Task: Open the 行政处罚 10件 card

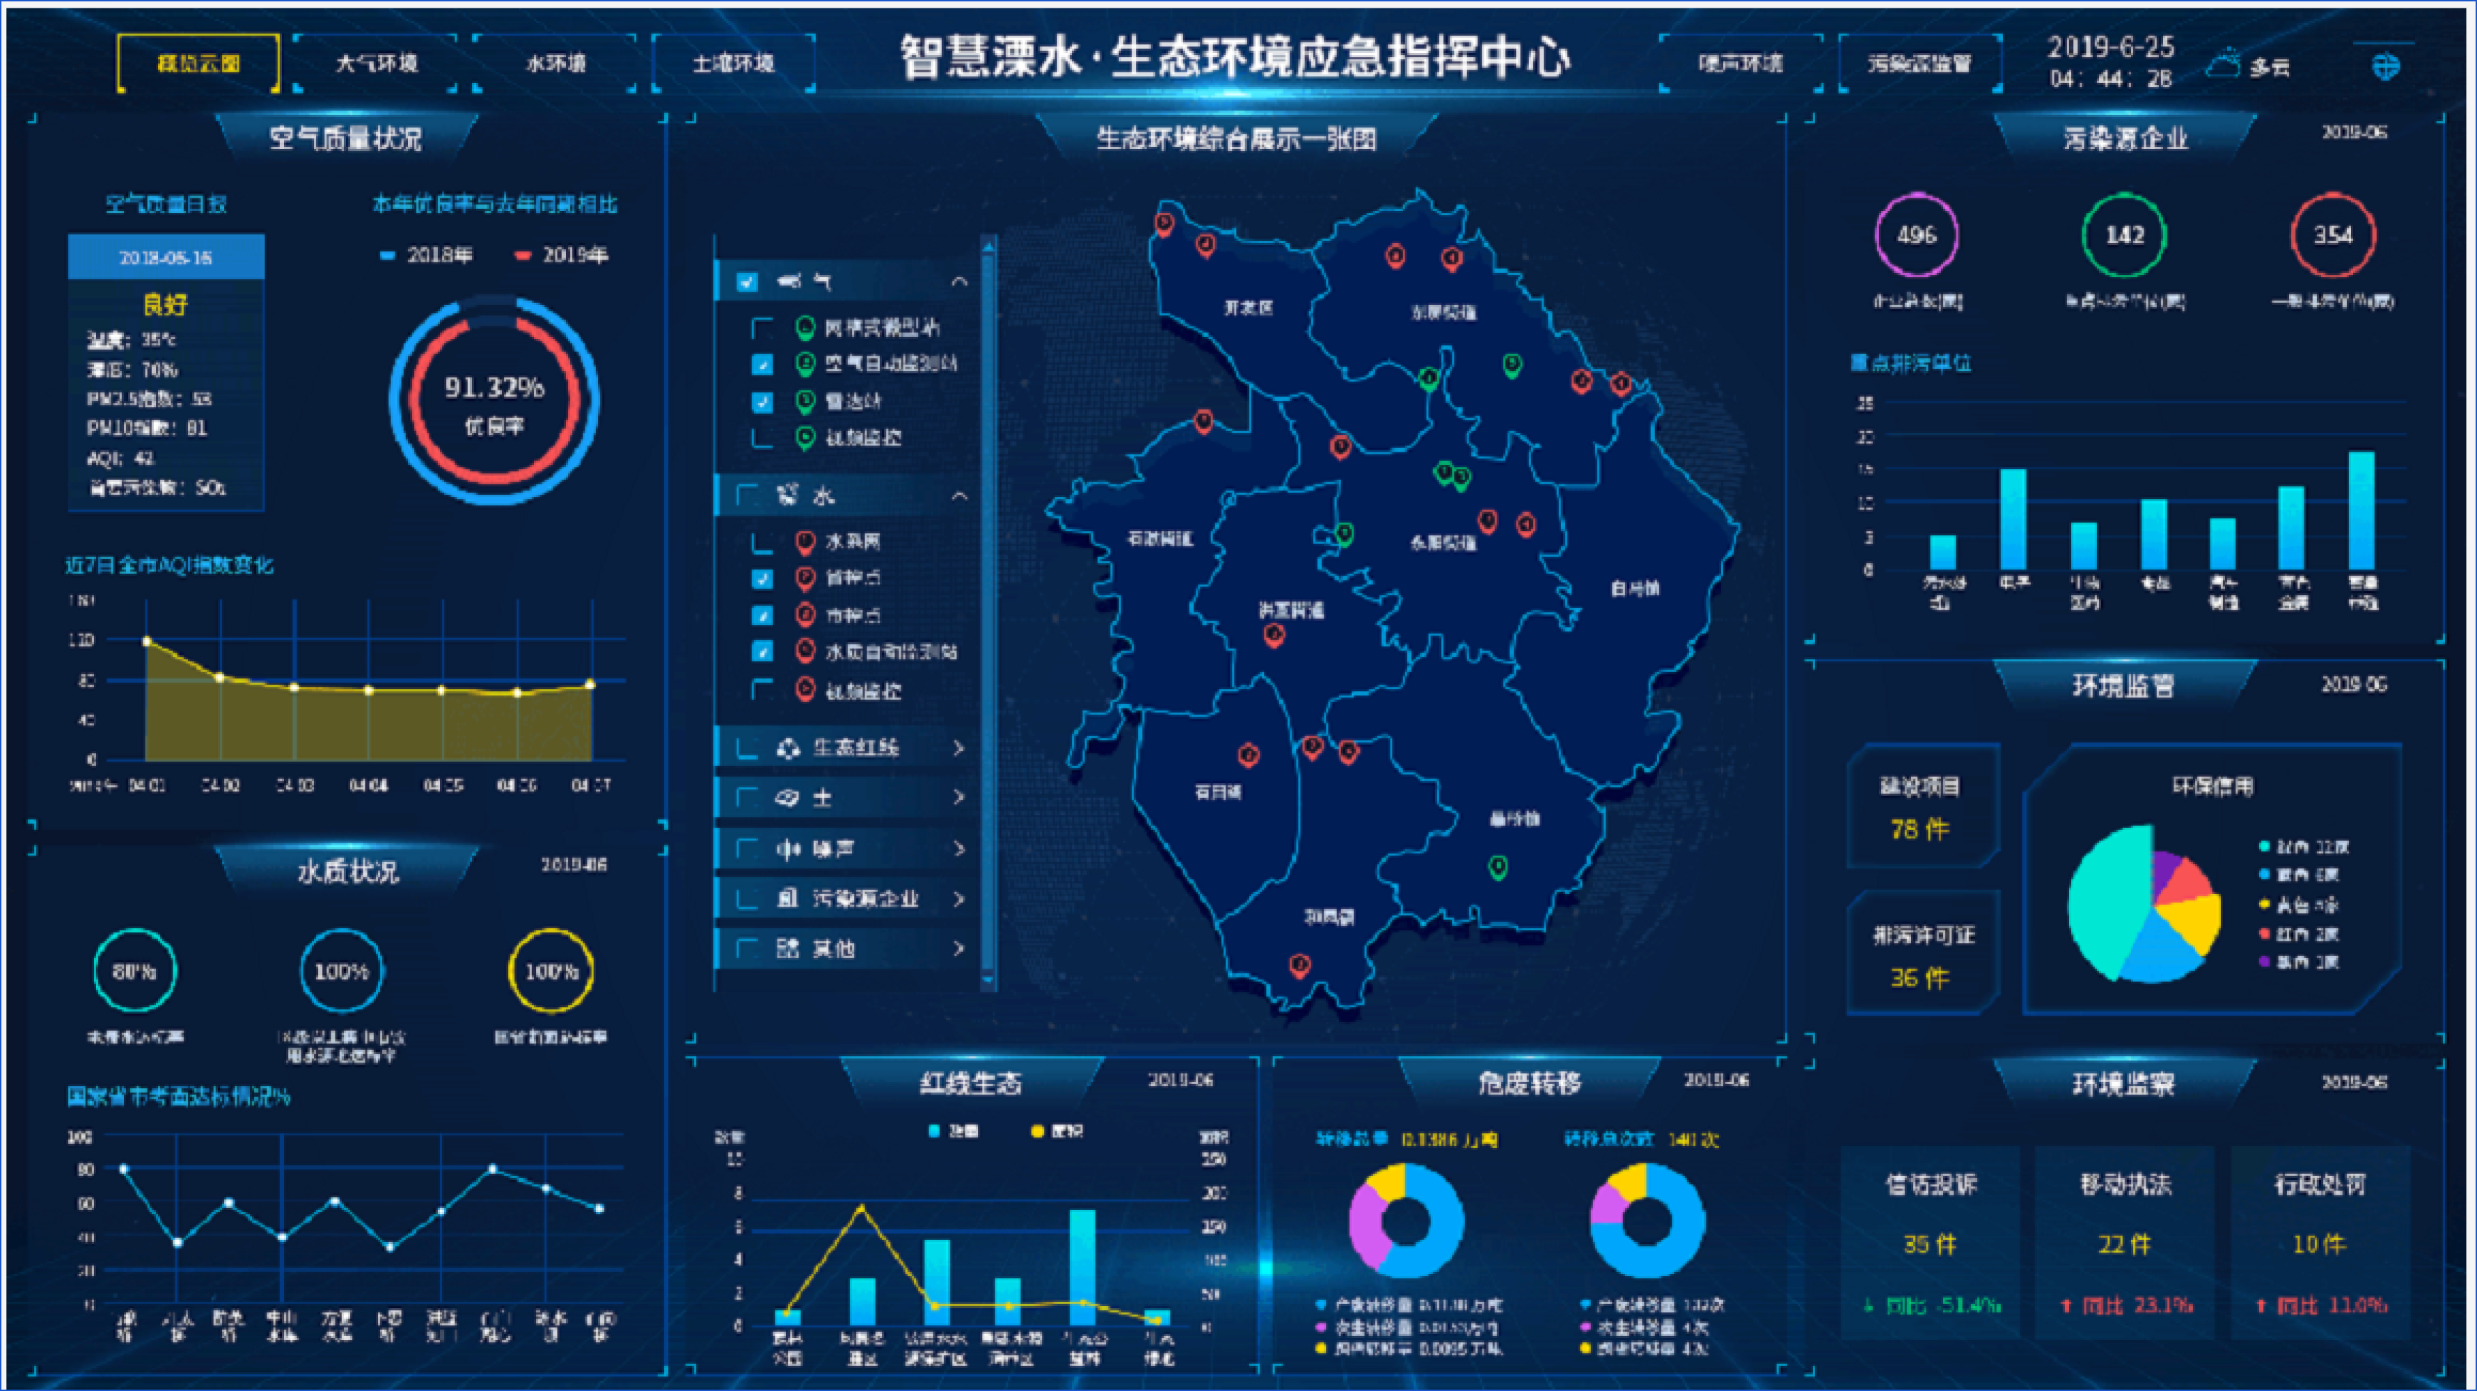Action: (2321, 1243)
